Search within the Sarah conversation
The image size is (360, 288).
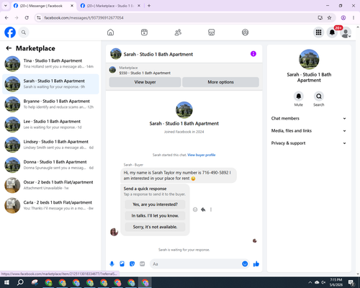pyautogui.click(x=319, y=96)
